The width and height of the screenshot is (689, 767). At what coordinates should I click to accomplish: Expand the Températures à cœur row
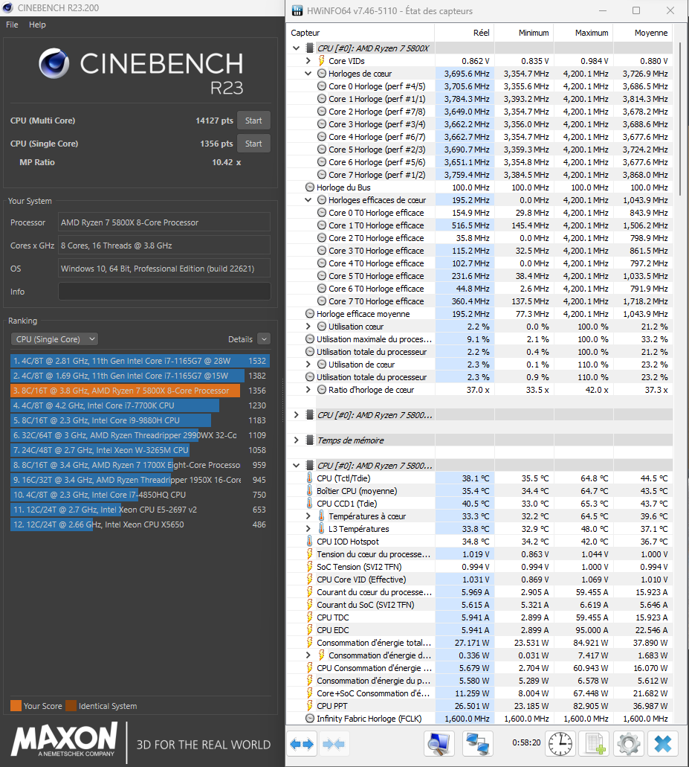pyautogui.click(x=308, y=516)
